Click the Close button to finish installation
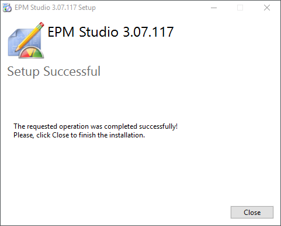Screen dimensions: 281x226 coord(252,212)
